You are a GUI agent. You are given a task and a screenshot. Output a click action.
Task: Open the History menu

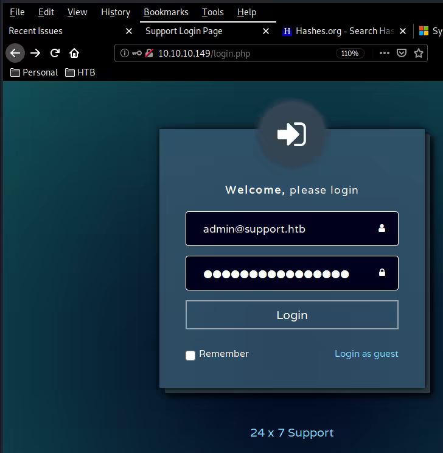point(116,12)
